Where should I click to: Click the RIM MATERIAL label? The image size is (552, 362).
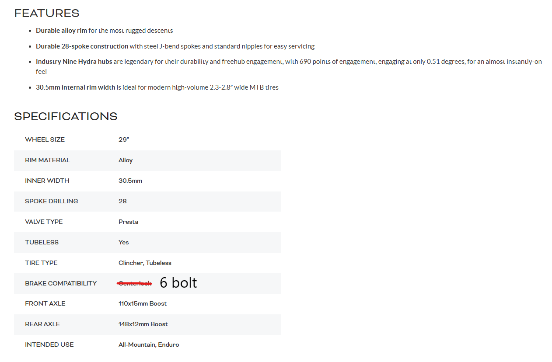(x=47, y=160)
